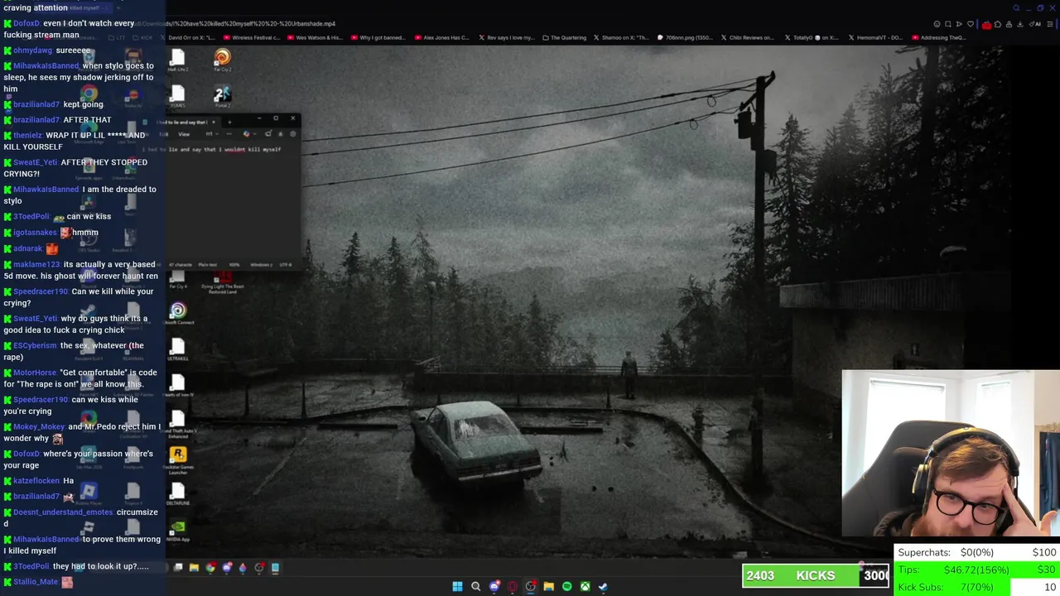Open 'The Quartering' bookmarks folder
This screenshot has height=596, width=1060.
[565, 37]
